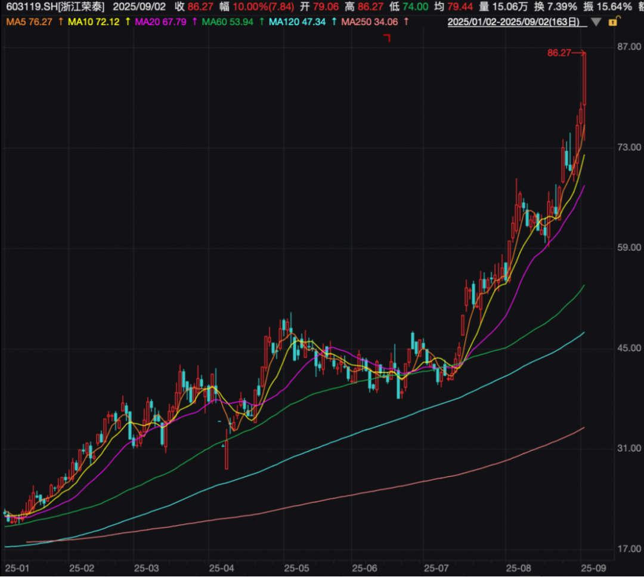Click the turnover rate 换 7.39%
Image resolution: width=644 pixels, height=577 pixels.
pos(555,7)
